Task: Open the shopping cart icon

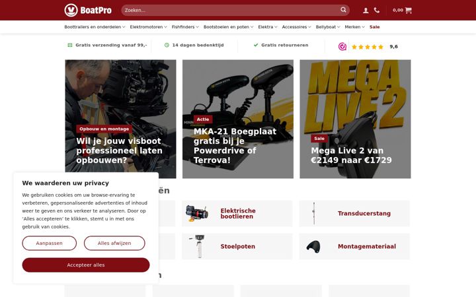Action: coord(409,11)
